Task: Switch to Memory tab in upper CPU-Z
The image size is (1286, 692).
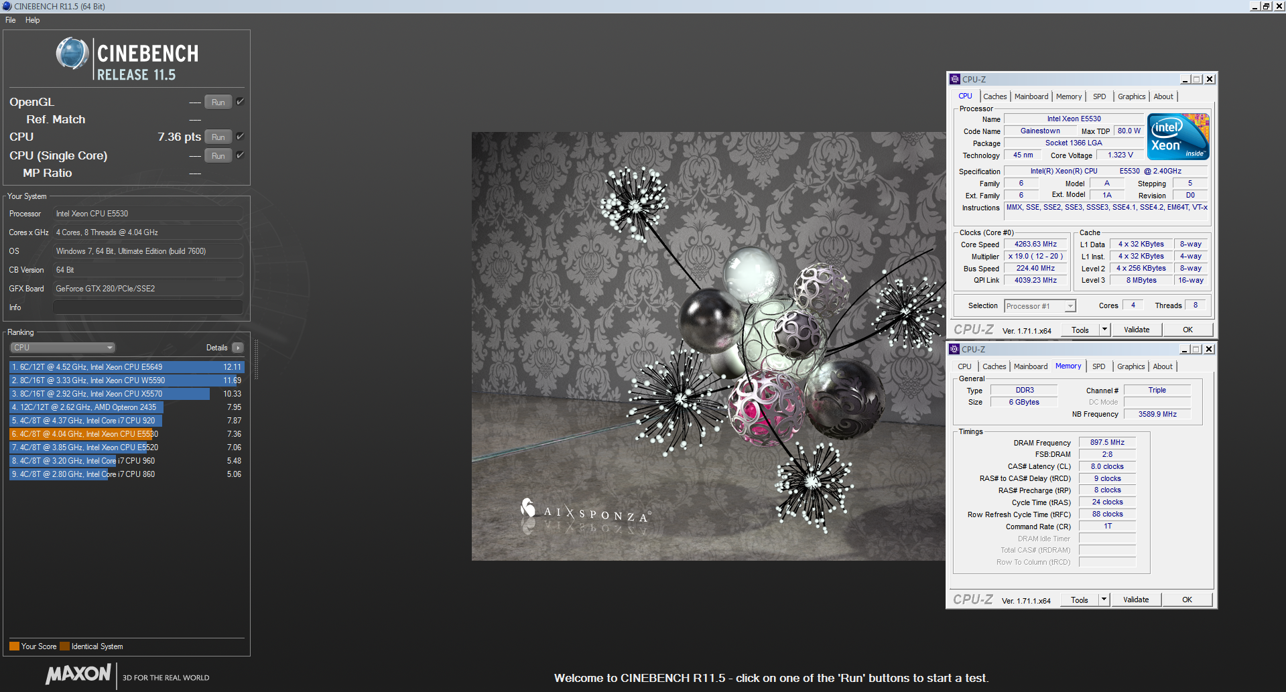Action: click(x=1068, y=96)
